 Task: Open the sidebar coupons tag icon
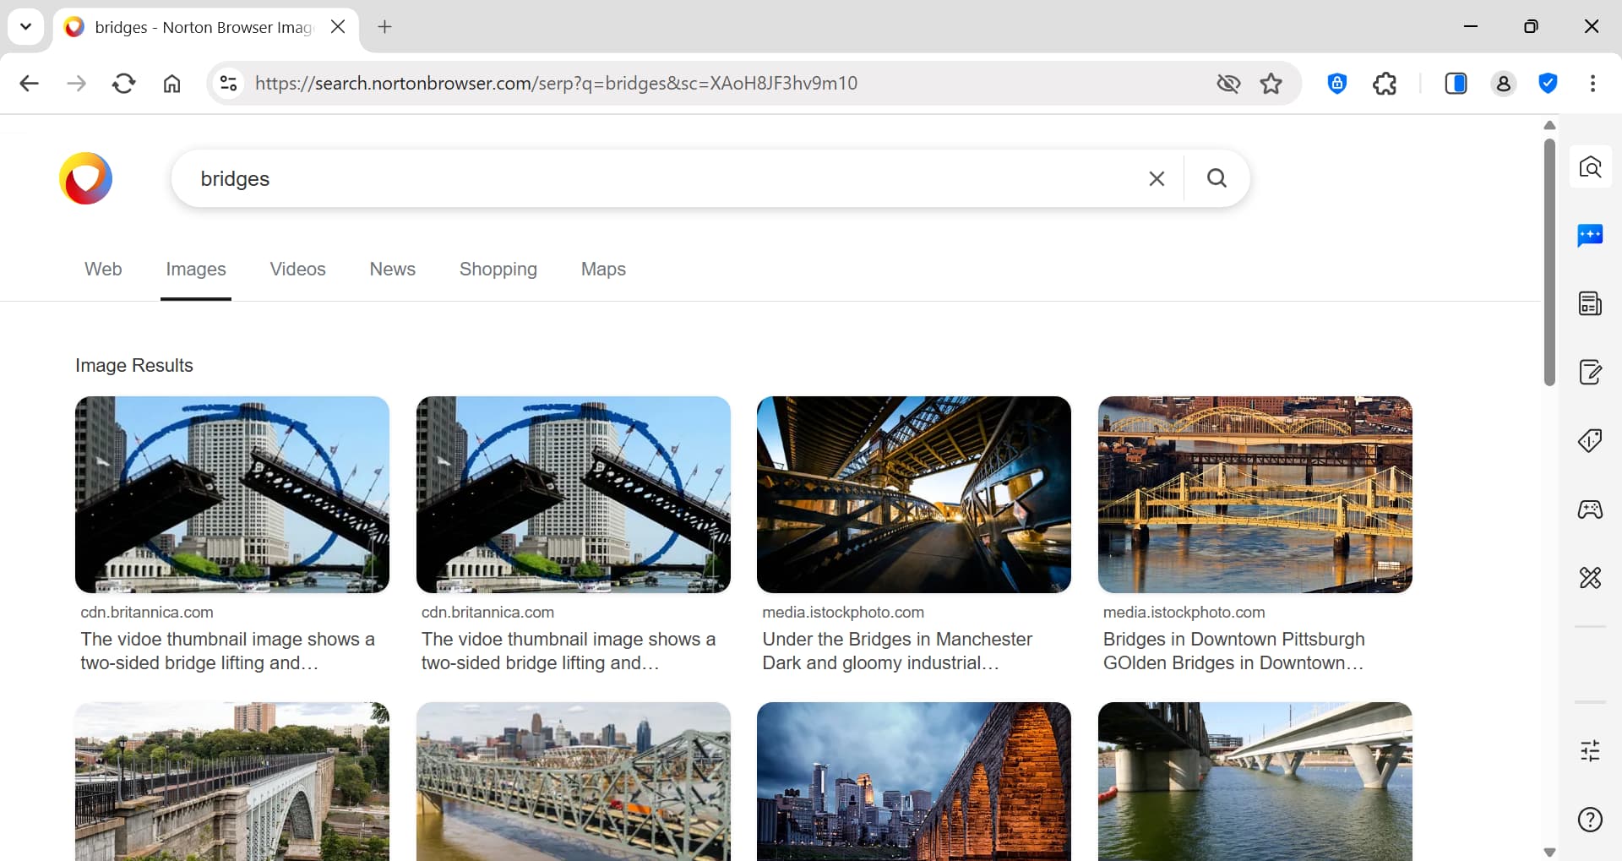click(x=1590, y=440)
